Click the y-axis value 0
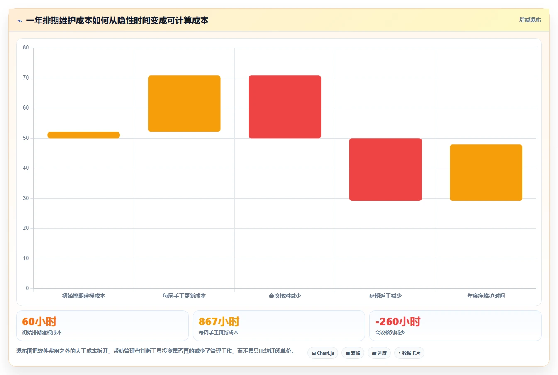This screenshot has width=558, height=375. coord(27,288)
